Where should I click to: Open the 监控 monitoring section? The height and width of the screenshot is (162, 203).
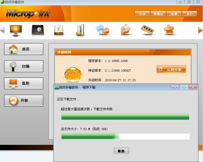(x=24, y=83)
